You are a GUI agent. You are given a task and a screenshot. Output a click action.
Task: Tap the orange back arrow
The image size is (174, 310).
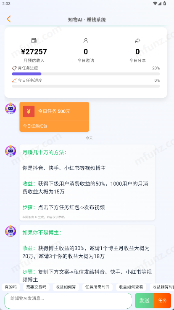[x=9, y=19]
